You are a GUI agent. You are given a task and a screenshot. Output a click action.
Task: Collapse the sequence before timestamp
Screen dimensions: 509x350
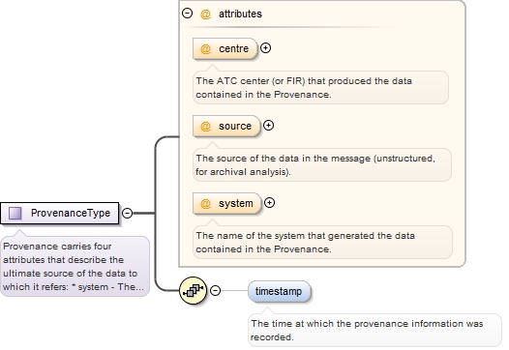tap(215, 290)
